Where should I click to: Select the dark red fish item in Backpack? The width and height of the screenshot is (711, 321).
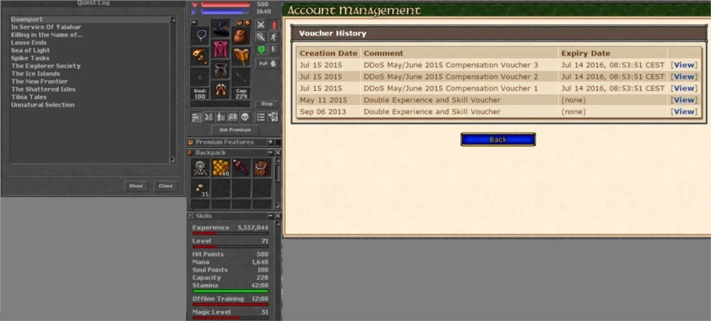point(242,168)
